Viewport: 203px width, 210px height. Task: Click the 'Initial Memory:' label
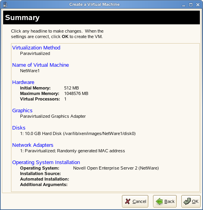(35, 88)
